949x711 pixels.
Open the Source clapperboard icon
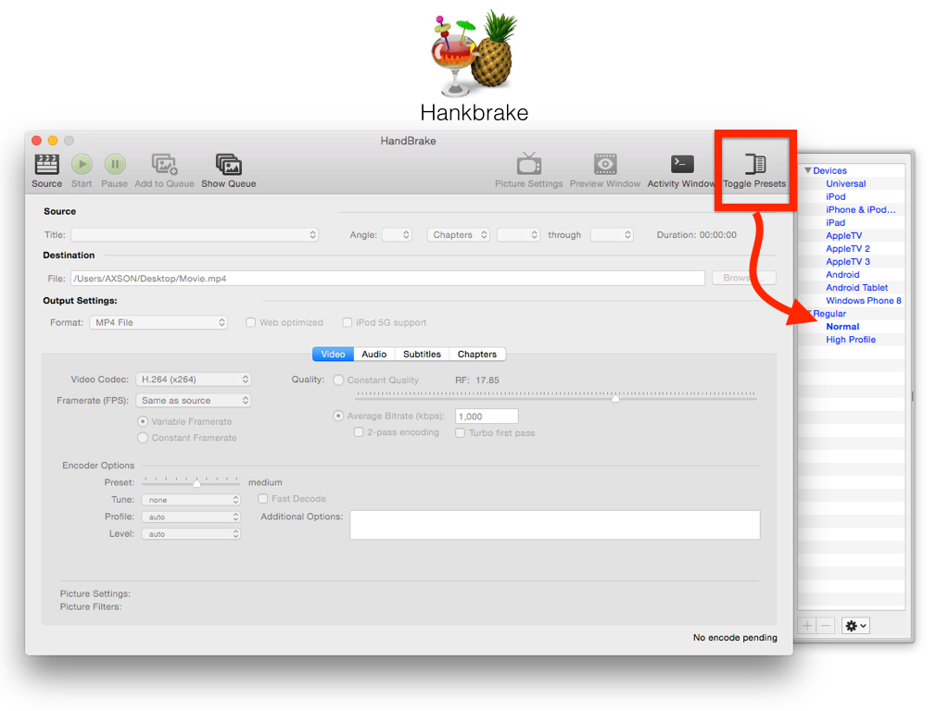coord(46,164)
